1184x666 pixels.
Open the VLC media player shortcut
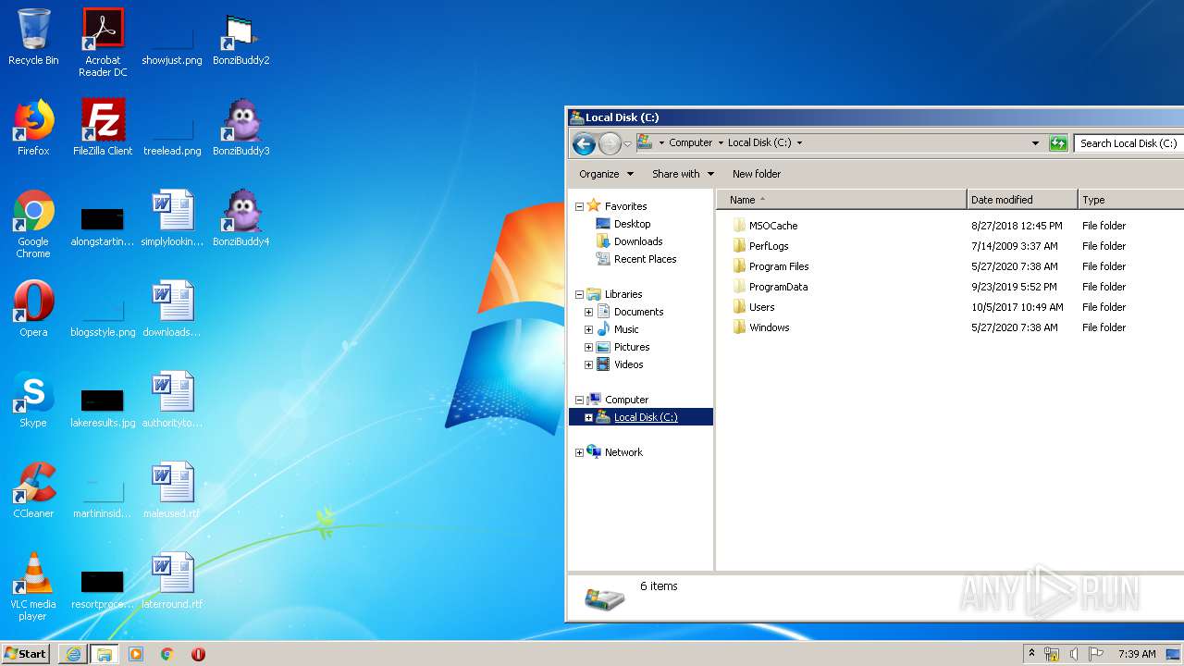[x=33, y=586]
